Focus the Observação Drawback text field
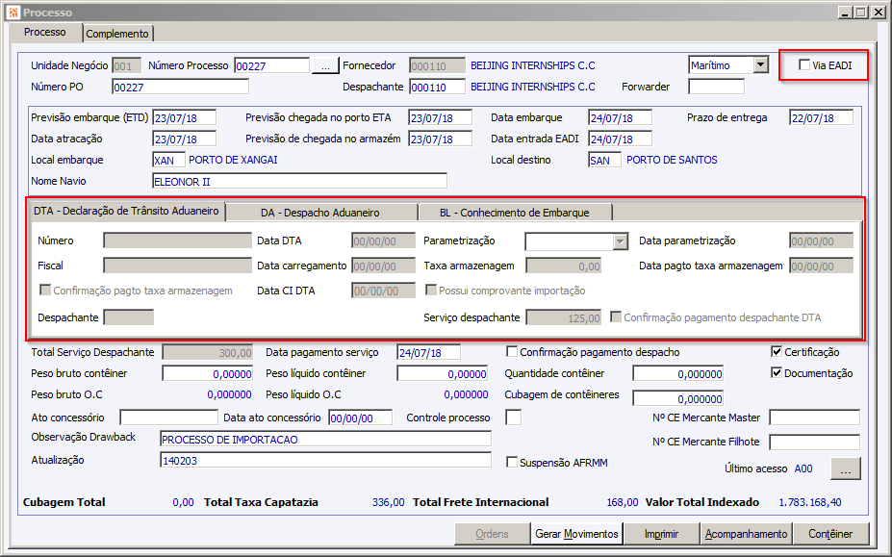 coord(325,439)
